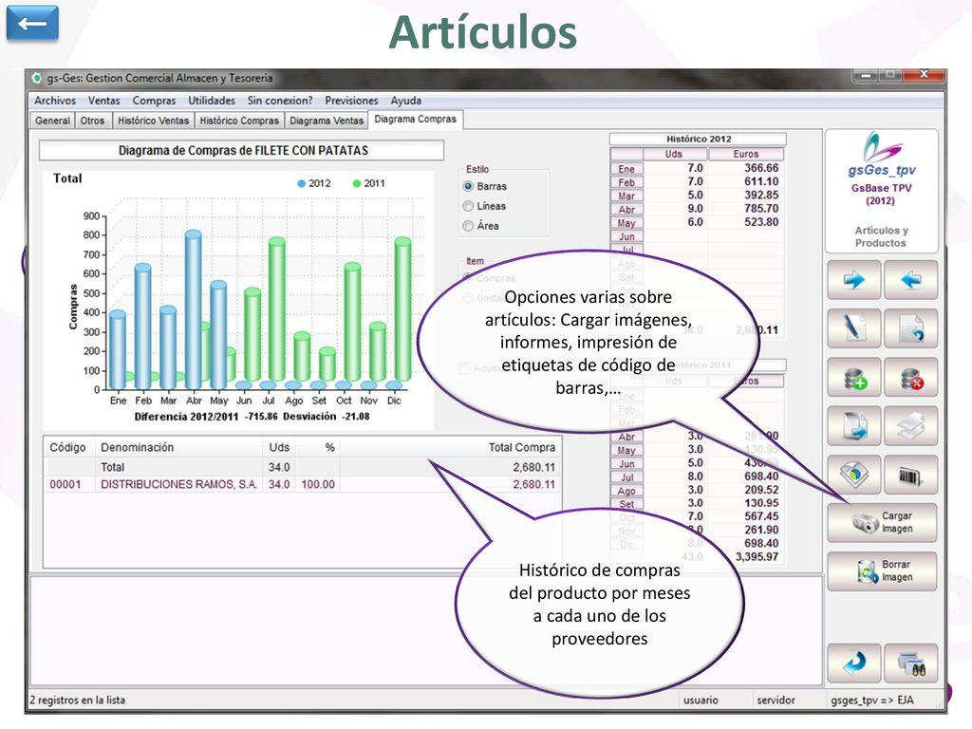Click the green Dic 2011 bar
The image size is (972, 729).
click(402, 310)
